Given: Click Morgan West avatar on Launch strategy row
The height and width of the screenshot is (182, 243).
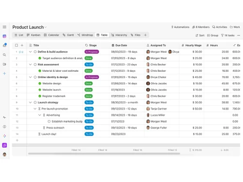Looking at the screenshot, I should (x=148, y=102).
